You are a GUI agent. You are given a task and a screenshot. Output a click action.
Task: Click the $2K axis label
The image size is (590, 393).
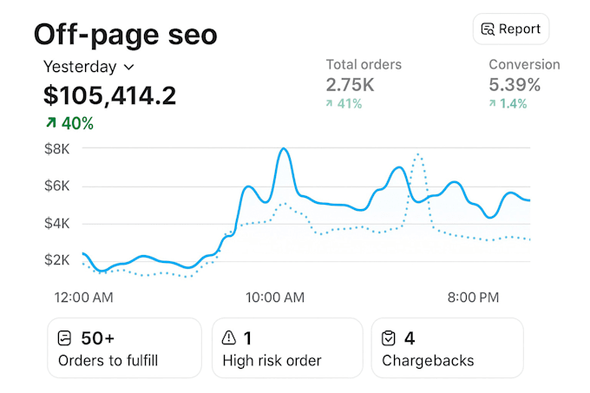[56, 260]
